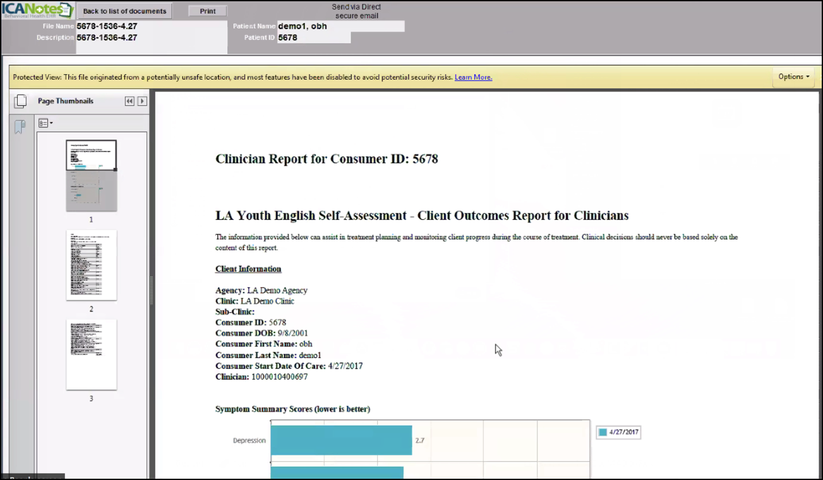
Task: Send via Direct secure email
Action: (x=356, y=11)
